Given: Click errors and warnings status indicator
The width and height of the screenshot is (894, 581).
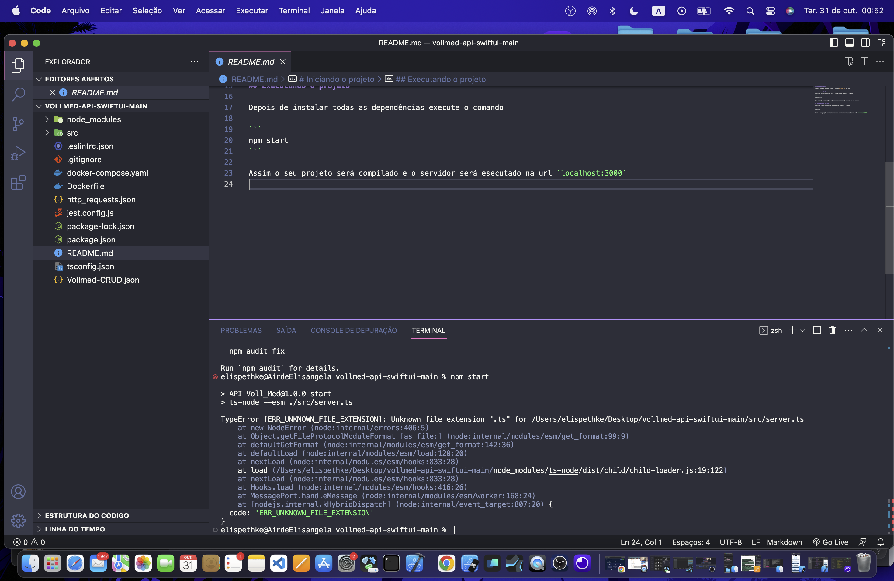Looking at the screenshot, I should tap(29, 542).
